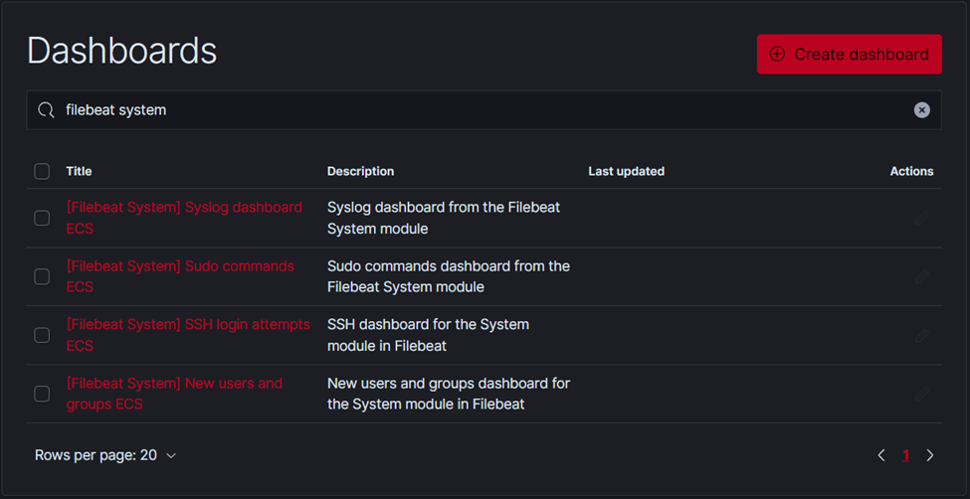Go to previous page with left arrow
Image resolution: width=970 pixels, height=499 pixels.
[881, 455]
